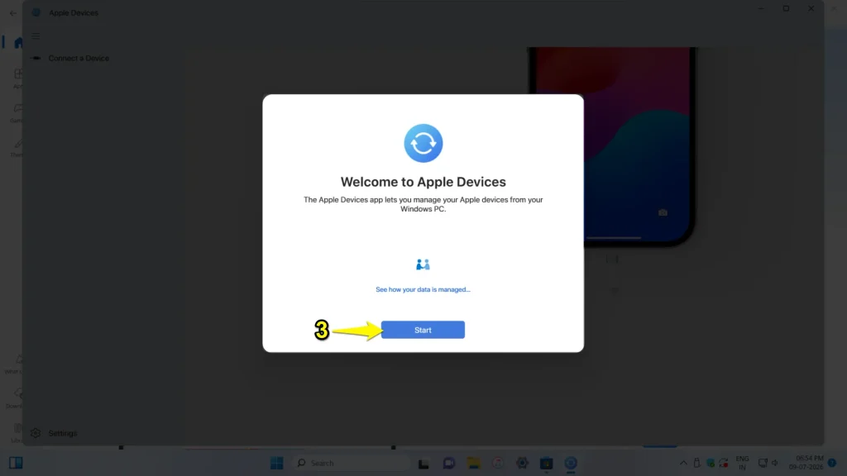Click the iPhone preview image behind the dialog

click(611, 147)
